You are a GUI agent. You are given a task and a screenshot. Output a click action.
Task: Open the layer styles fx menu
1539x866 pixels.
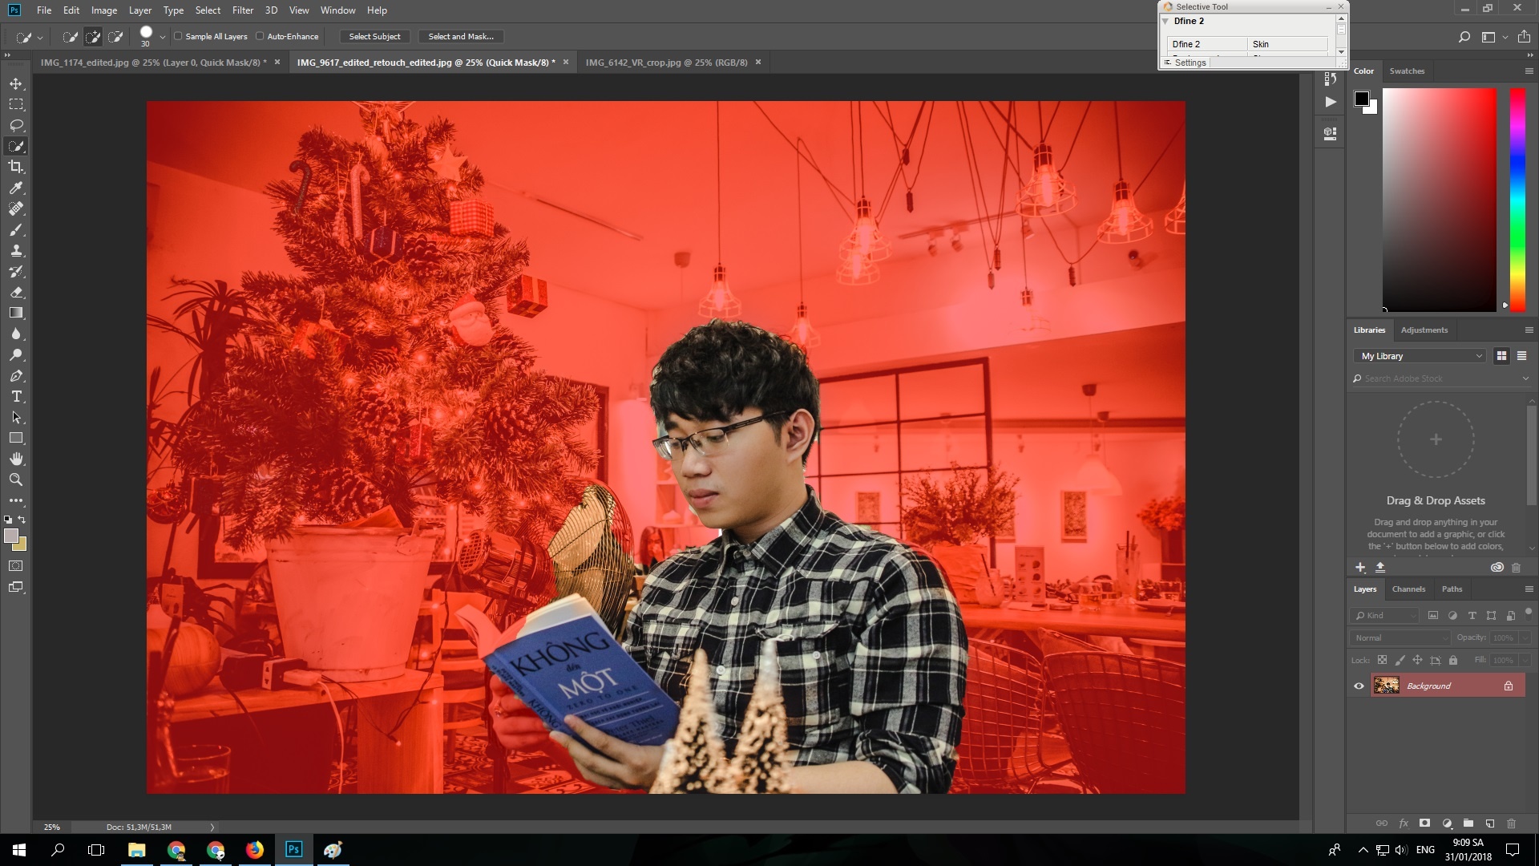(x=1404, y=824)
